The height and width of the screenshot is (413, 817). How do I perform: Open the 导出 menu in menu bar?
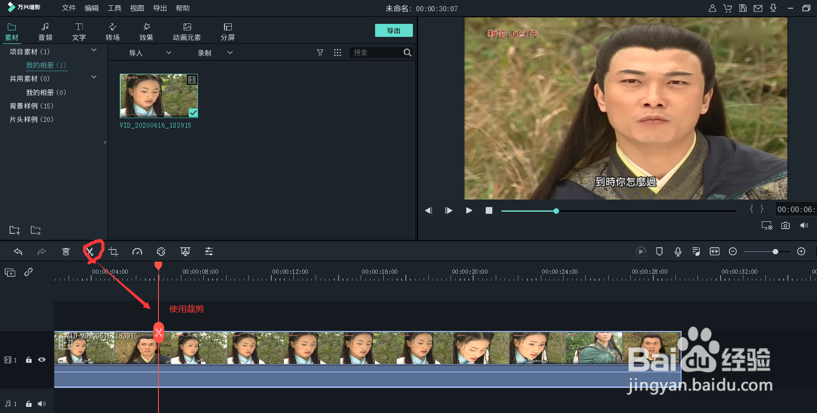[160, 8]
